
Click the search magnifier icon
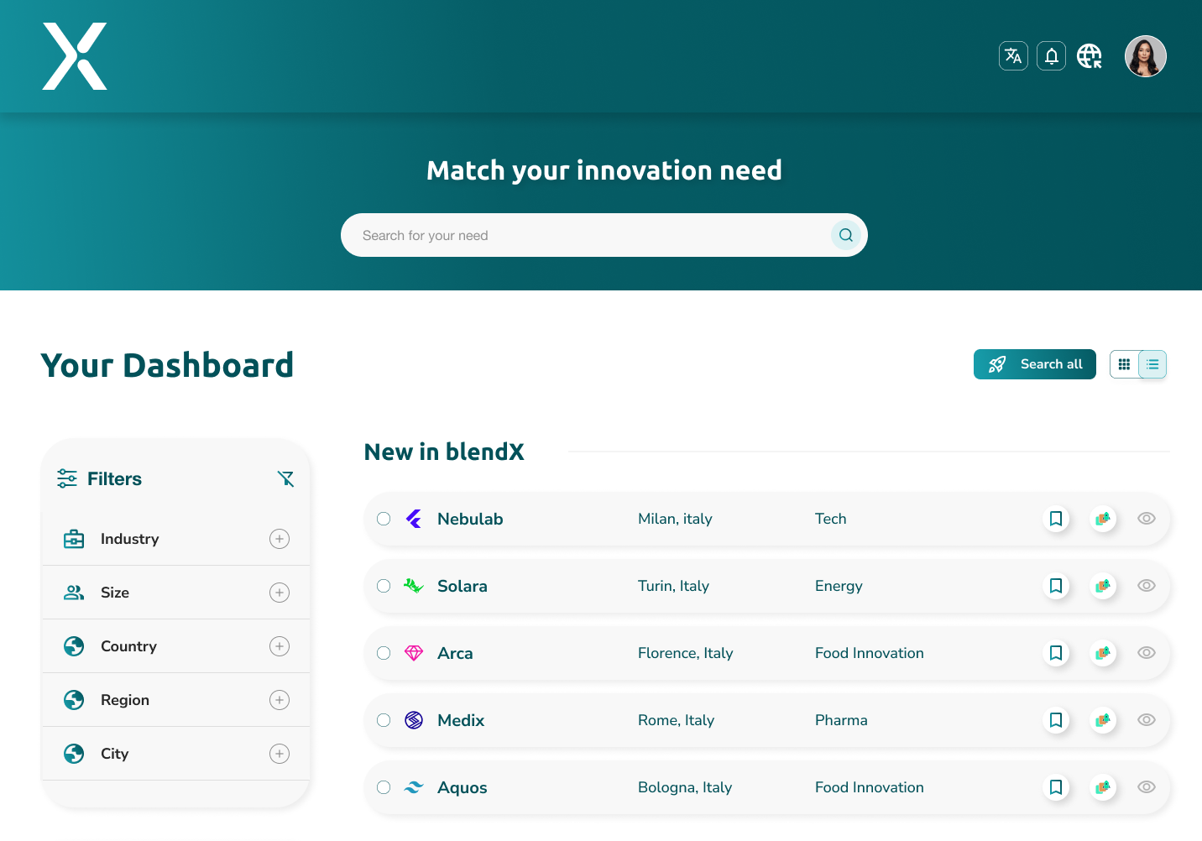pyautogui.click(x=845, y=235)
